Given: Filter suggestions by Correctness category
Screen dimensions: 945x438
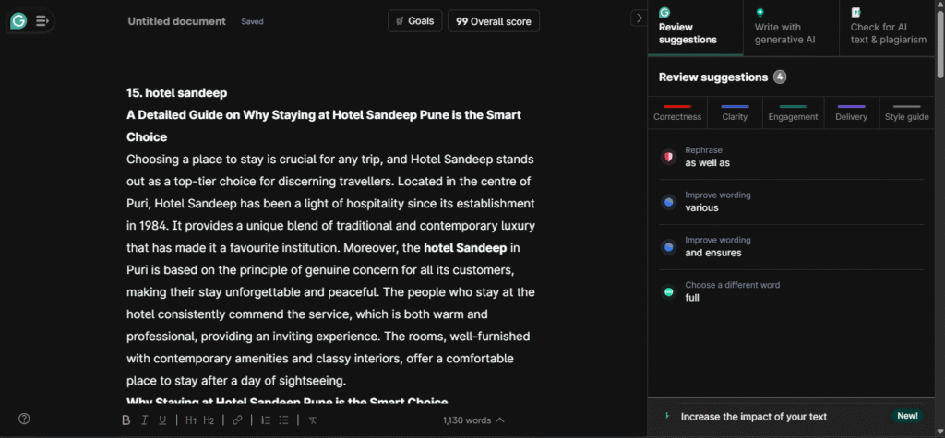Looking at the screenshot, I should 677,112.
